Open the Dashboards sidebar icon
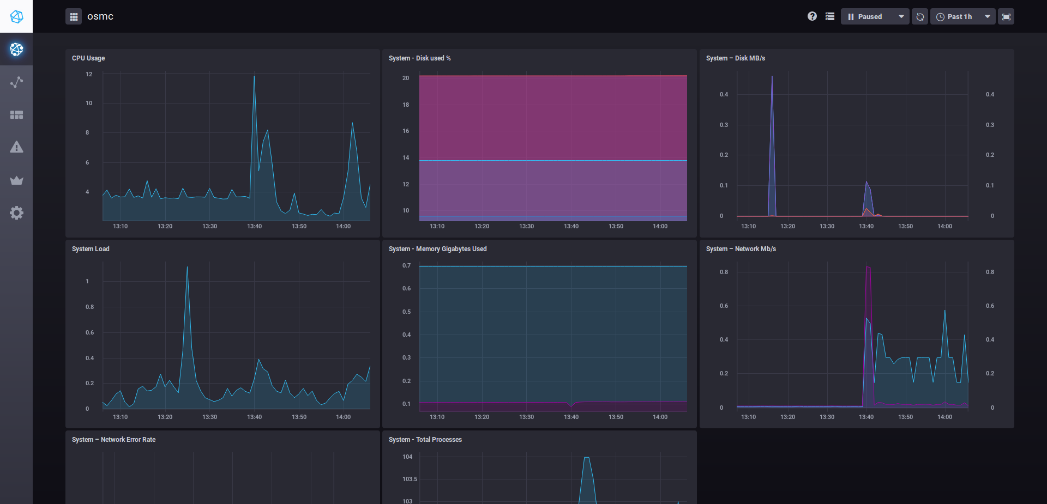The width and height of the screenshot is (1047, 504). [16, 114]
